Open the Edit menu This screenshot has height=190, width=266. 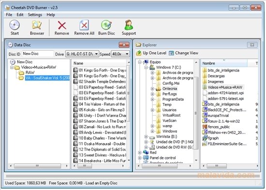pyautogui.click(x=20, y=15)
